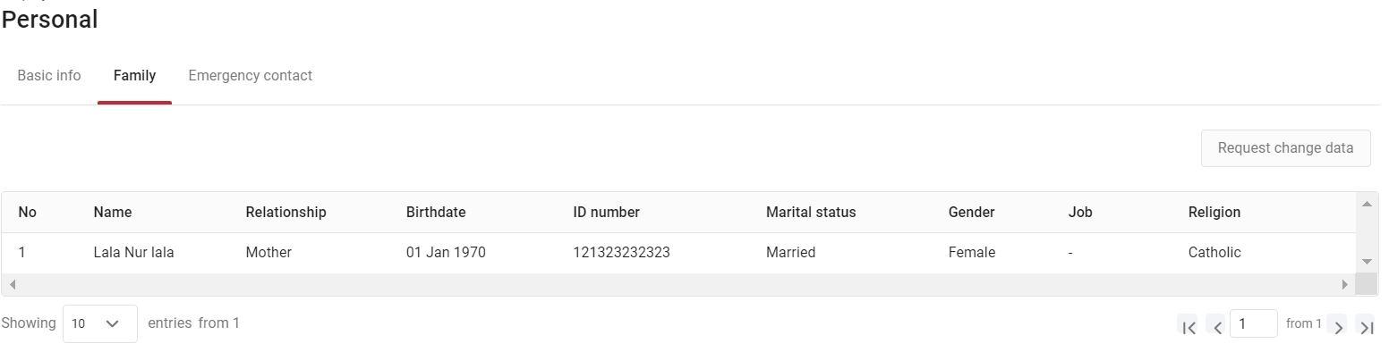Click the Request change data button
Image resolution: width=1389 pixels, height=352 pixels.
(x=1285, y=148)
